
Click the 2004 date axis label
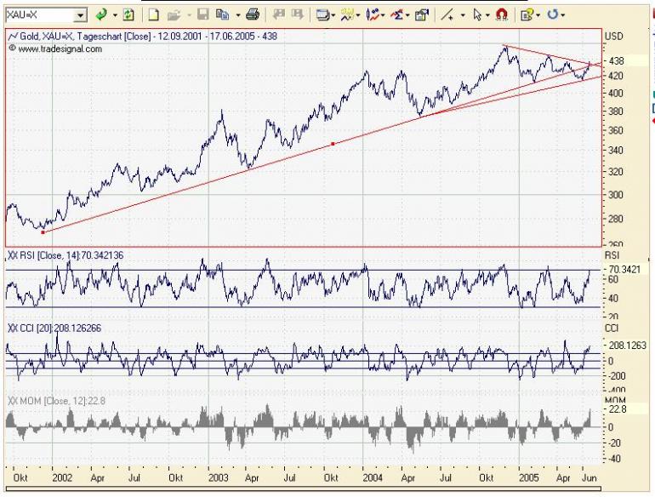(373, 477)
